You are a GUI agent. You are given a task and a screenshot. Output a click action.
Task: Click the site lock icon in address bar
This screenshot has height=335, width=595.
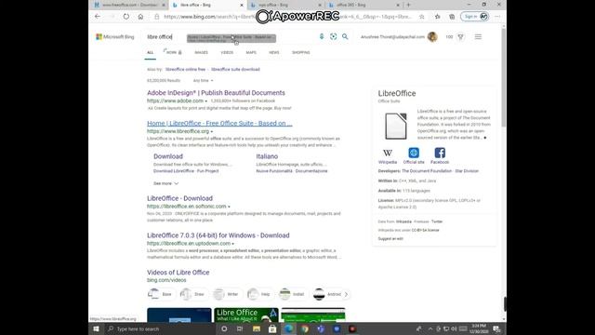(x=157, y=17)
